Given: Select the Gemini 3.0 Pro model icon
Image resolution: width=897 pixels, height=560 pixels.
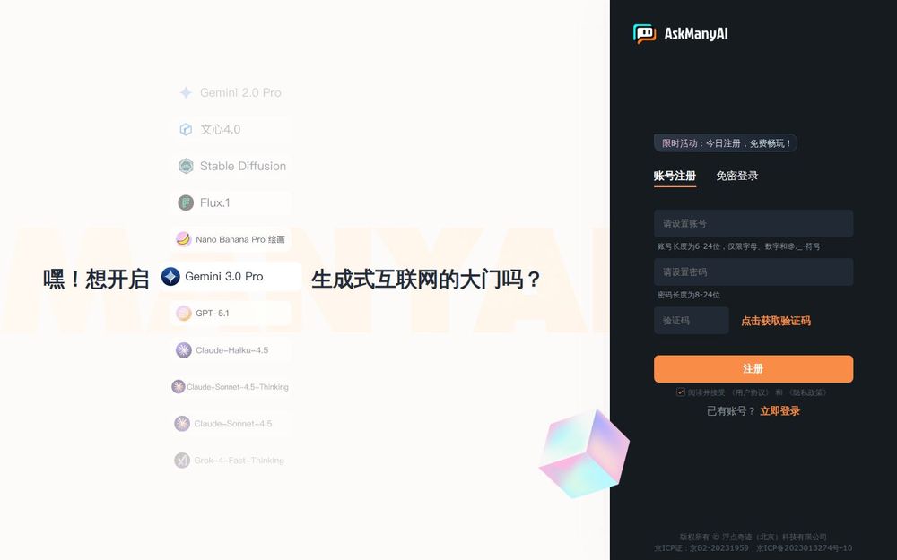Looking at the screenshot, I should pos(170,277).
